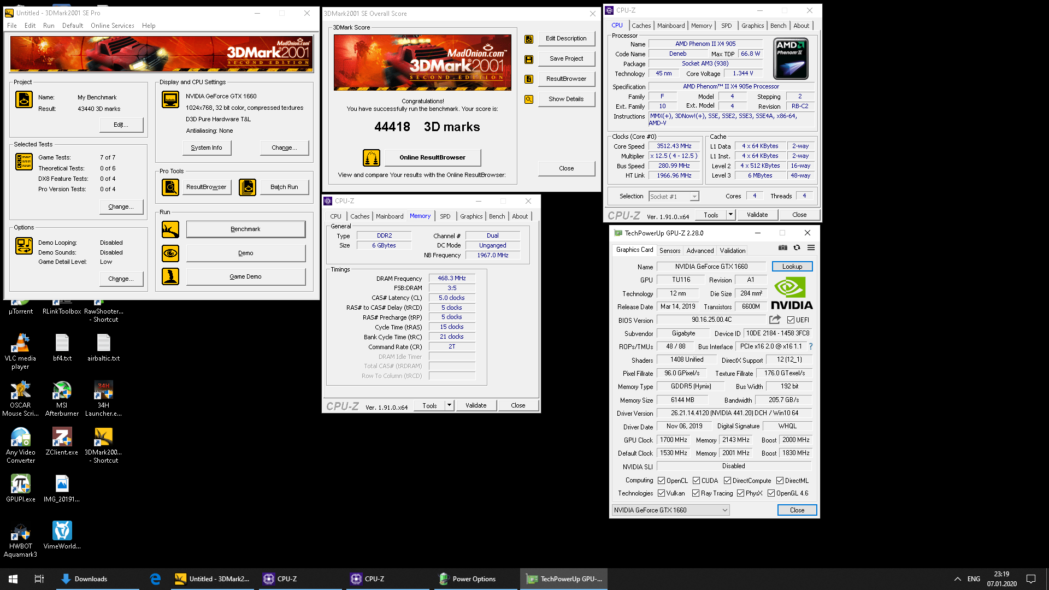Click Validate in CPU-Z CPU window

[x=757, y=215]
